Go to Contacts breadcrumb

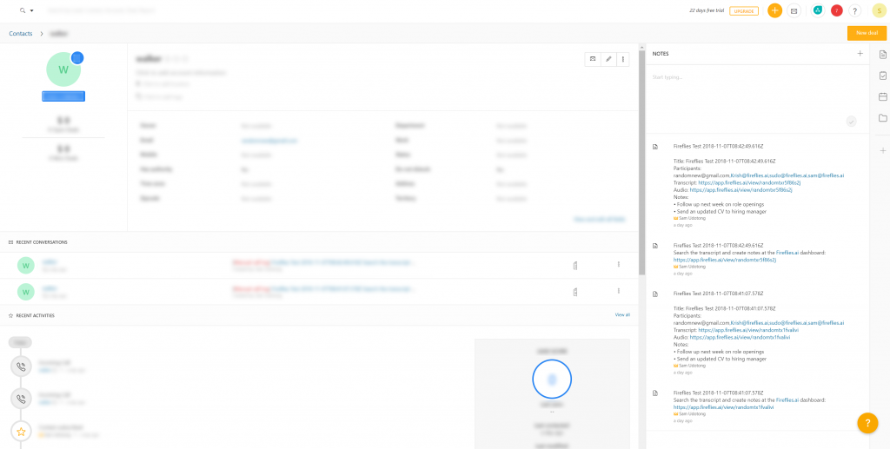pyautogui.click(x=21, y=33)
